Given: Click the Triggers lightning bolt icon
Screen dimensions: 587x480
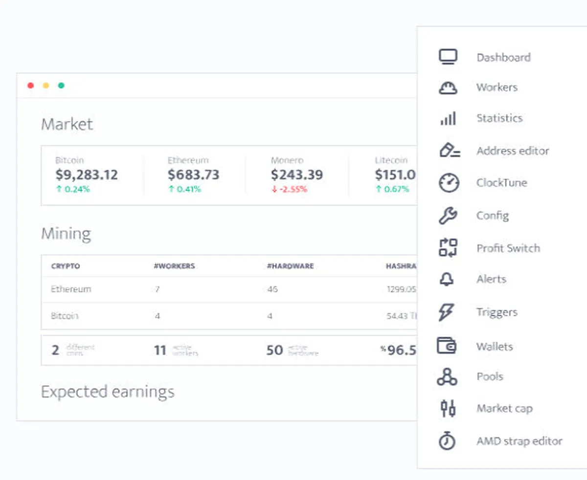Looking at the screenshot, I should point(446,312).
